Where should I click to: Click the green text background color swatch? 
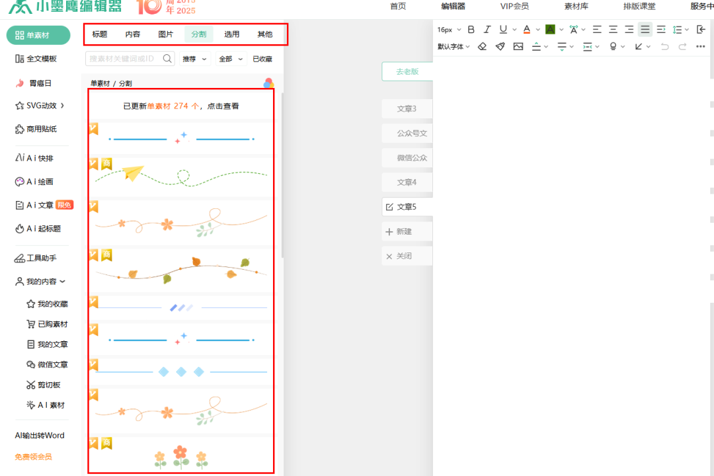click(x=550, y=29)
